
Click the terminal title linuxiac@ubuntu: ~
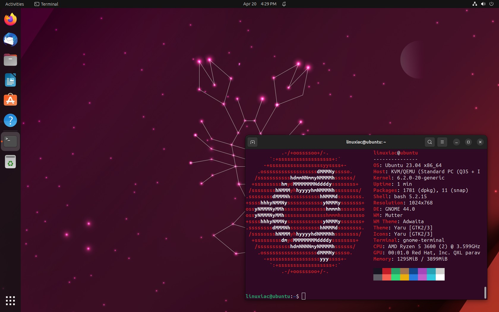click(x=366, y=142)
